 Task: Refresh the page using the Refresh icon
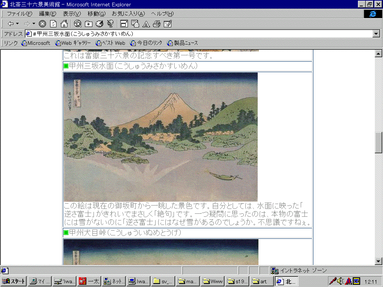[53, 24]
